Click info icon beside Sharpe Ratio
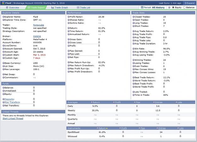 pyautogui.click(x=68, y=20)
